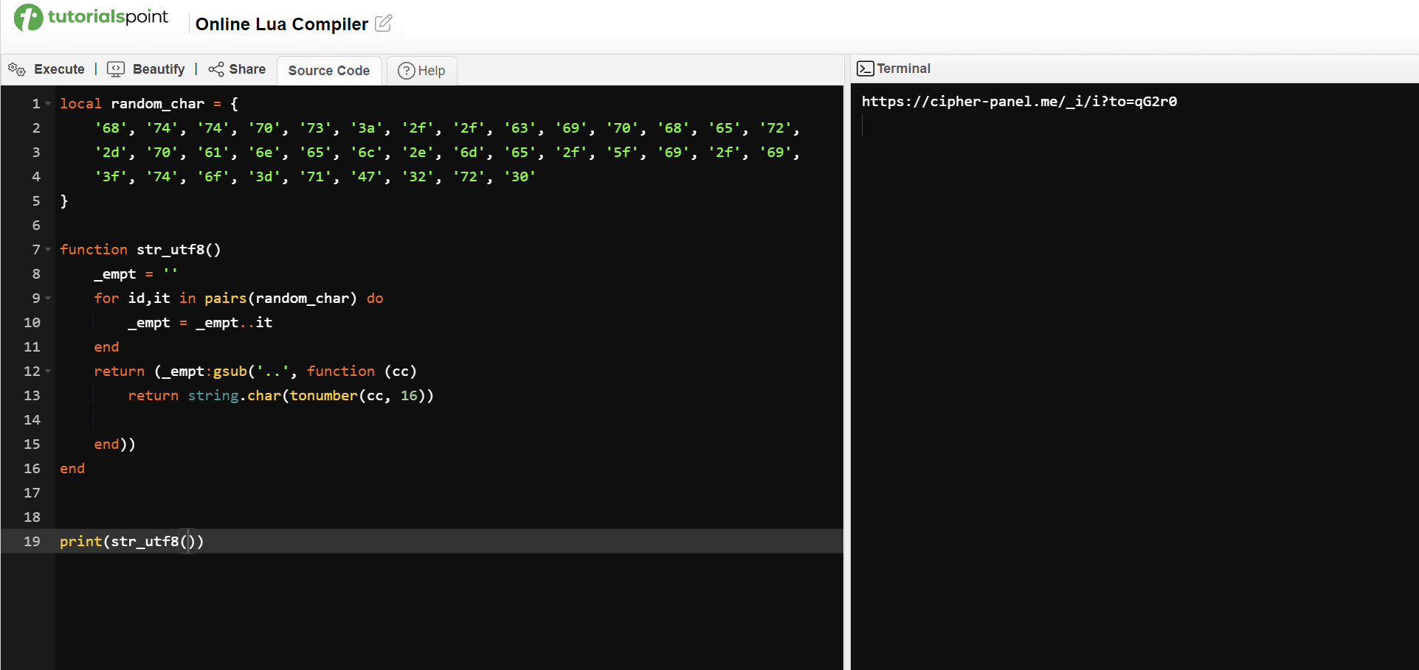Screen dimensions: 1419x670
Task: Click hex value '3a' on line 2
Action: pyautogui.click(x=366, y=128)
